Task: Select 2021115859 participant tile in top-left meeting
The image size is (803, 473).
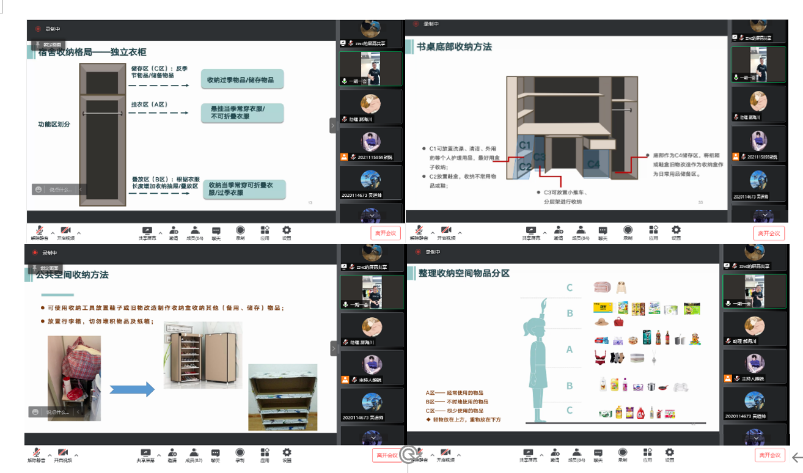Action: pyautogui.click(x=371, y=144)
